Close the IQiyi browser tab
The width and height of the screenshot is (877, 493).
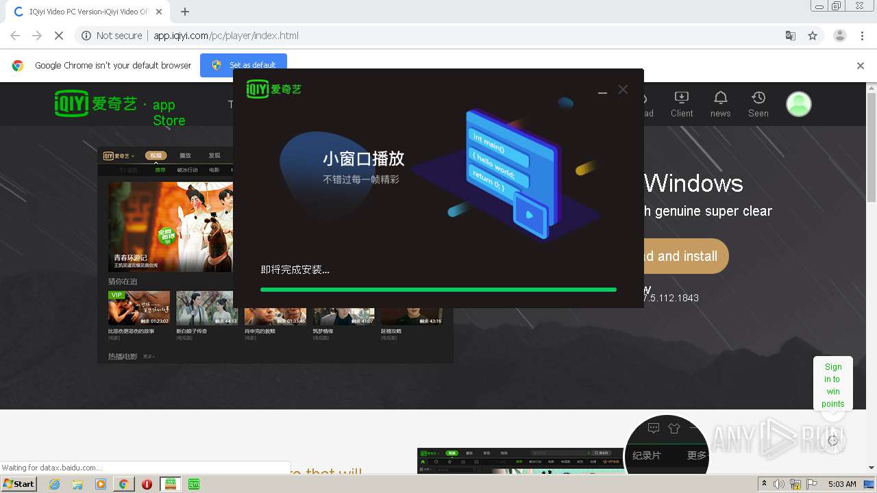pos(160,12)
